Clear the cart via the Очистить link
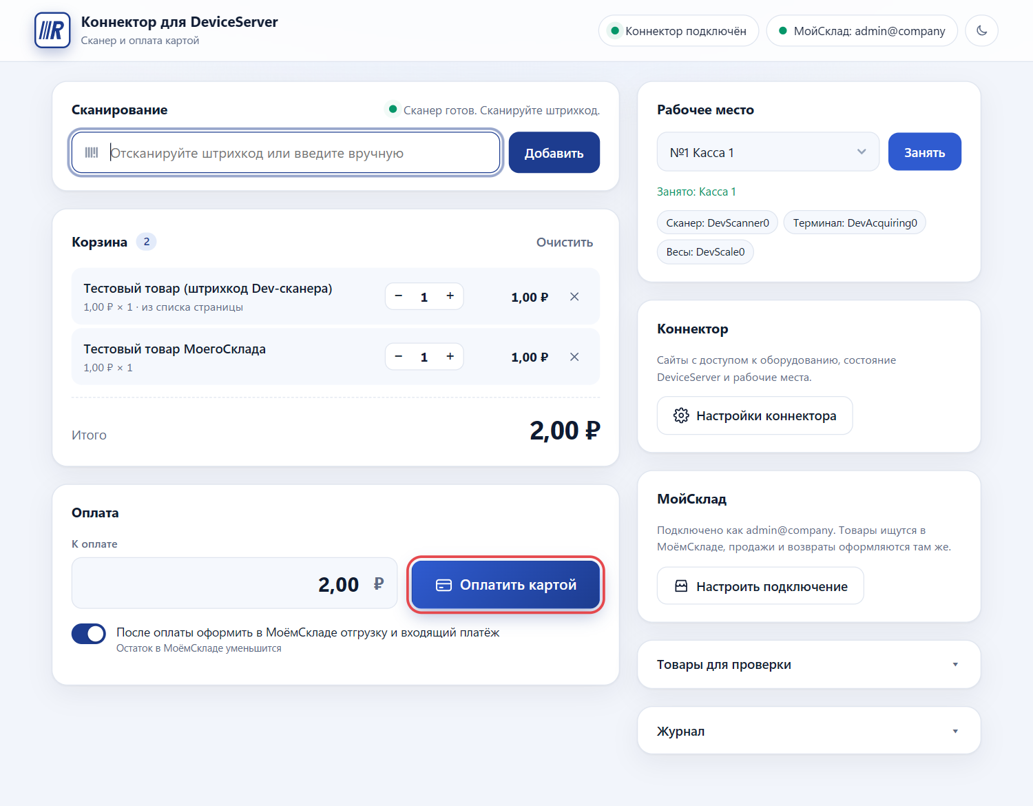Screen dimensions: 1033x806 pos(564,242)
